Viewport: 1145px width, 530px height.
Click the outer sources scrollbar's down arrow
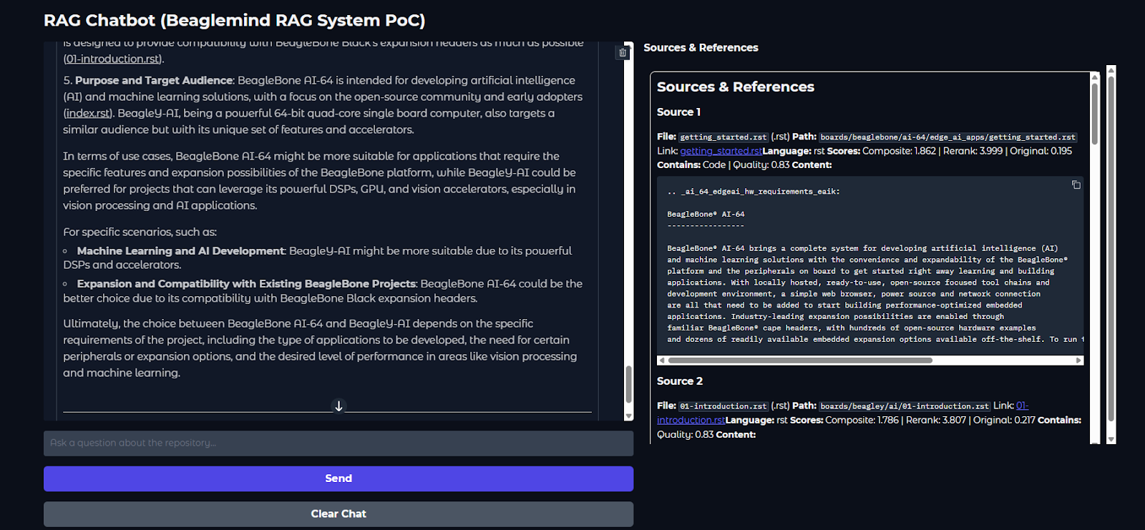tap(1111, 439)
